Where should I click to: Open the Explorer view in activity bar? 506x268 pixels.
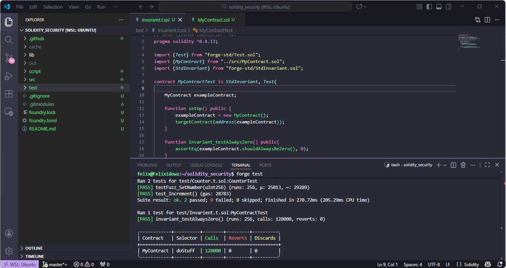pyautogui.click(x=9, y=21)
